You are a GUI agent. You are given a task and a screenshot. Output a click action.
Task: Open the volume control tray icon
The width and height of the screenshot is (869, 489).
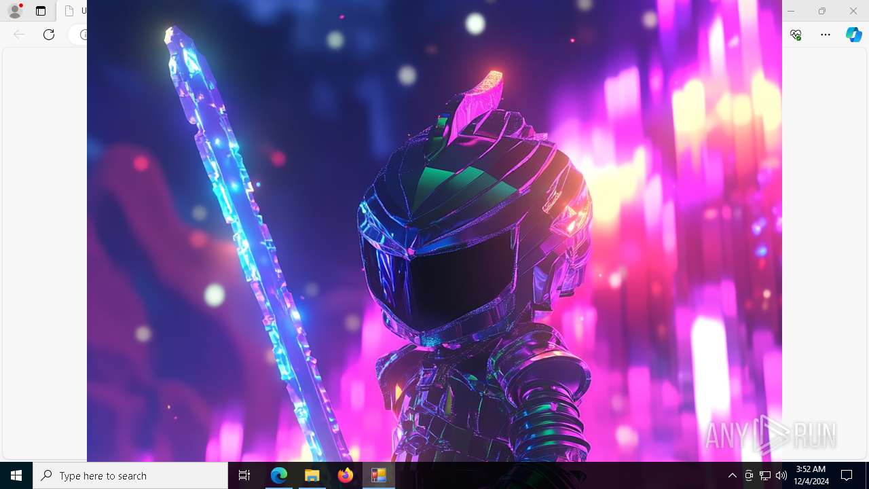pos(781,475)
